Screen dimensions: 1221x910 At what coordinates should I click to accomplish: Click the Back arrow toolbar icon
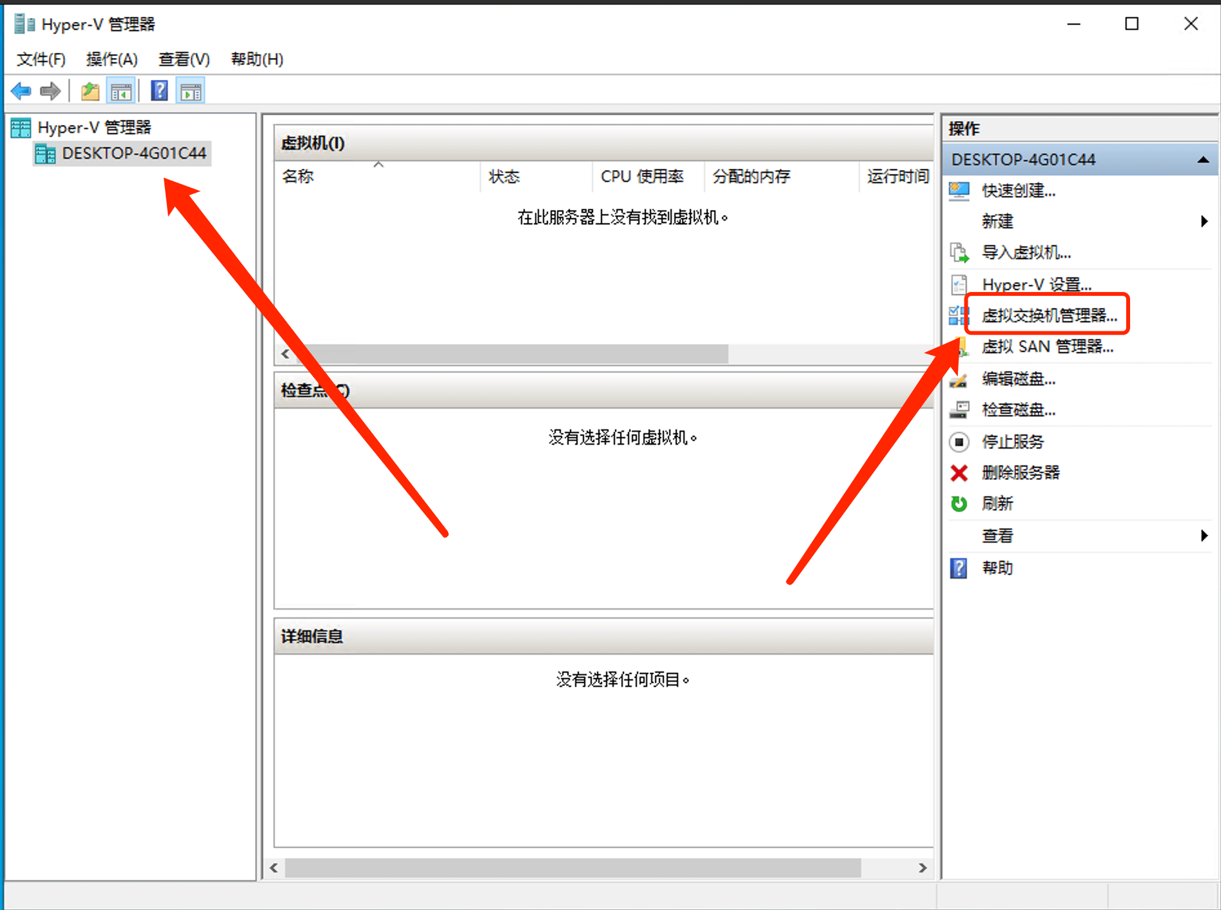21,91
